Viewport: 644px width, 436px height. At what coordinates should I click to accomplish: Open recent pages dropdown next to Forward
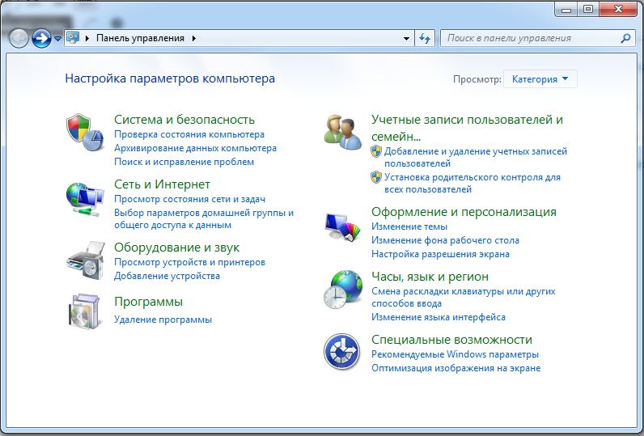tap(57, 38)
